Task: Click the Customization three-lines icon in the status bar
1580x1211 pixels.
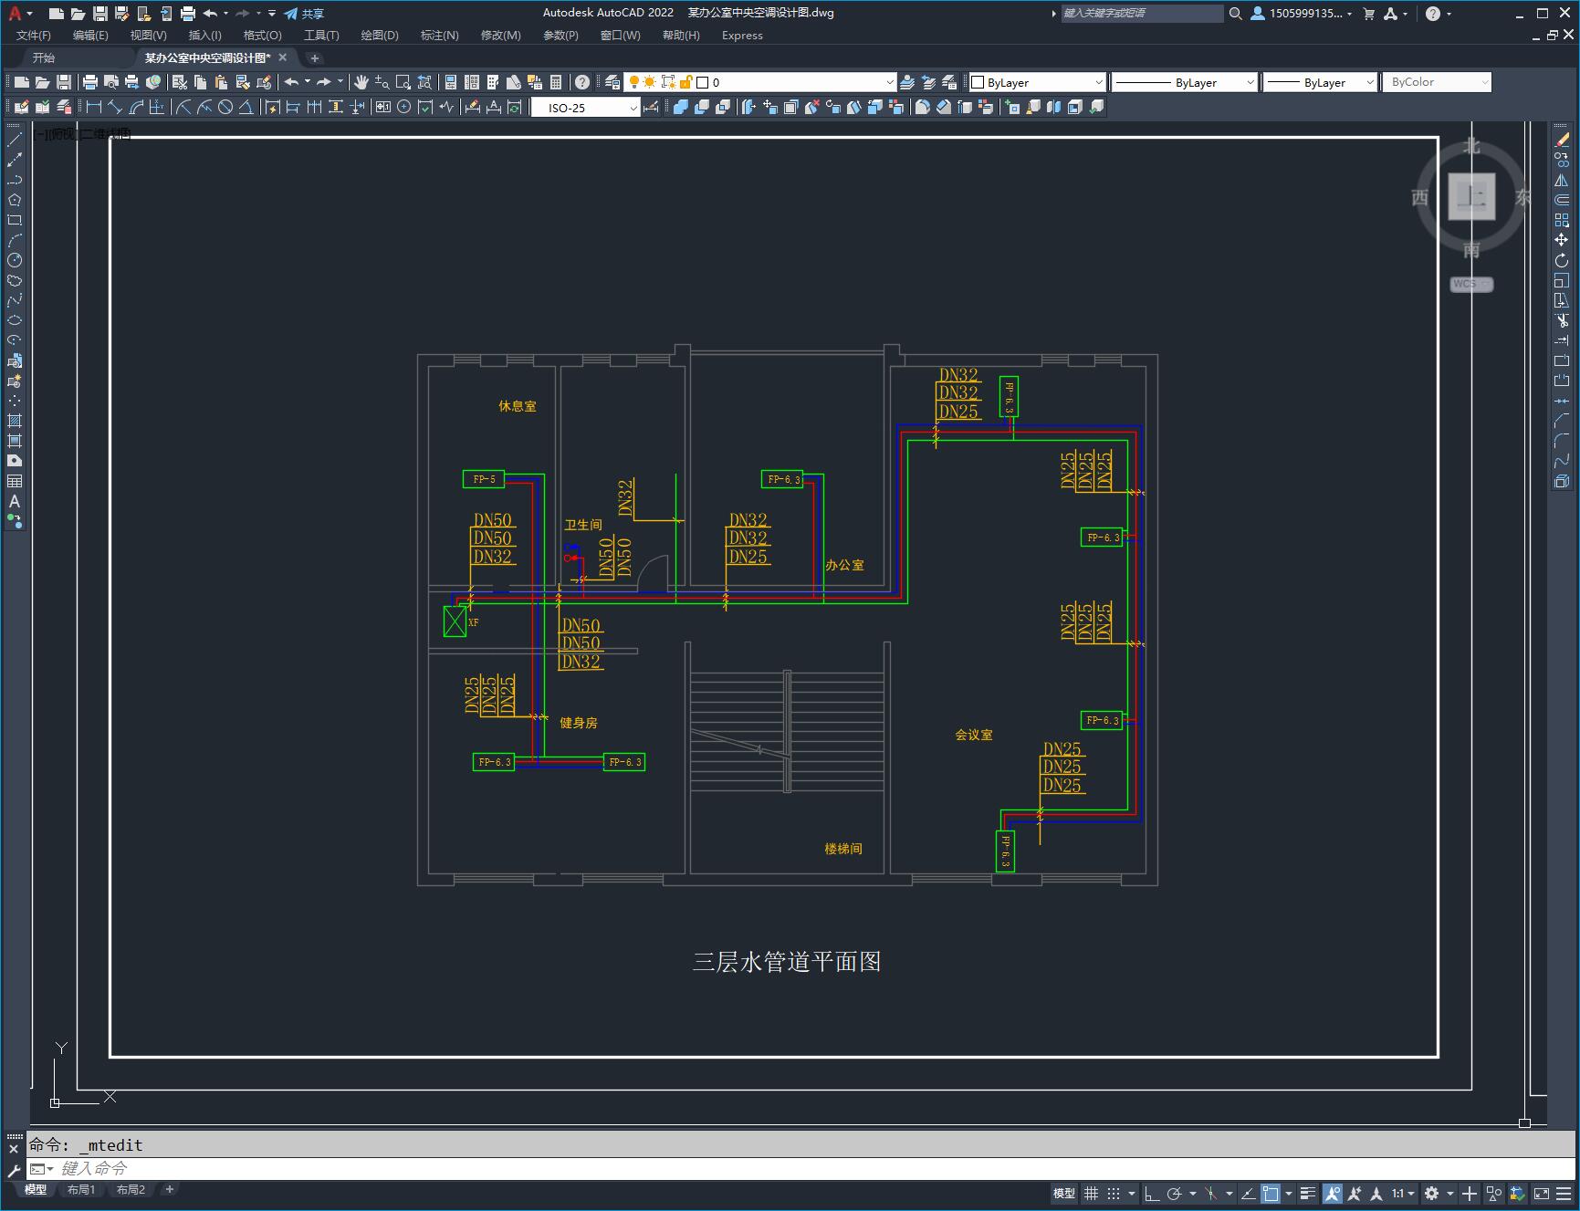Action: pos(1564,1193)
